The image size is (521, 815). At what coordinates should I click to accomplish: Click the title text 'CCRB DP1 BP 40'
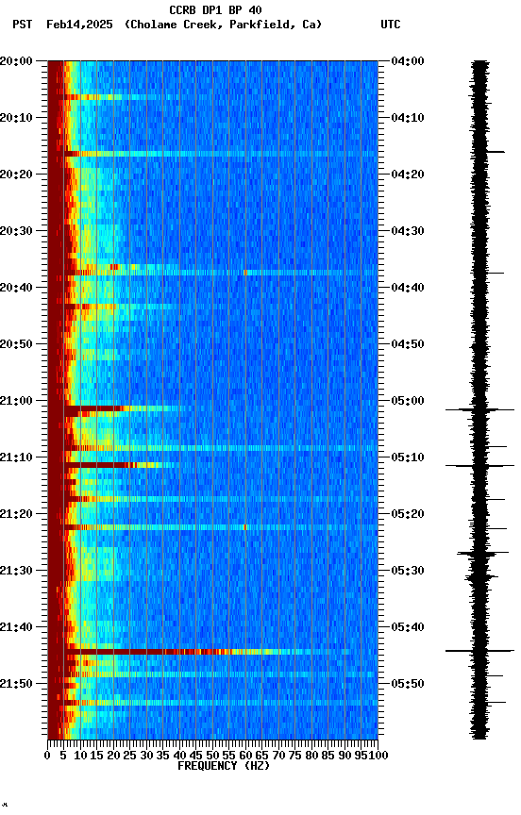(215, 9)
